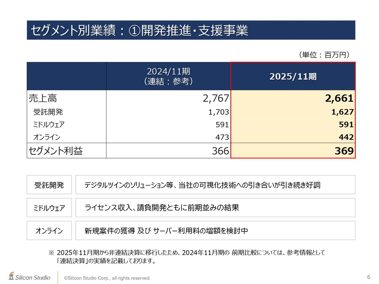This screenshot has width=379, height=284.
Task: Select the 2025/11期 column header
Action: [293, 77]
